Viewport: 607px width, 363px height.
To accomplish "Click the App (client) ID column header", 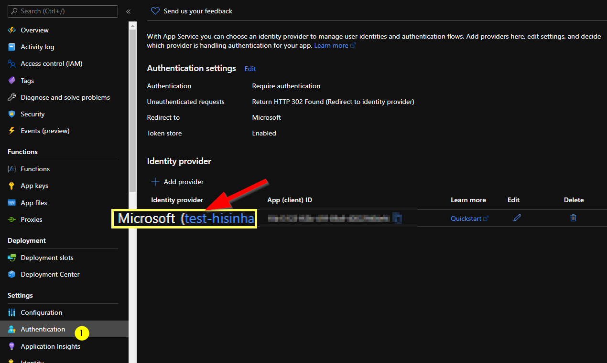I will tap(290, 200).
